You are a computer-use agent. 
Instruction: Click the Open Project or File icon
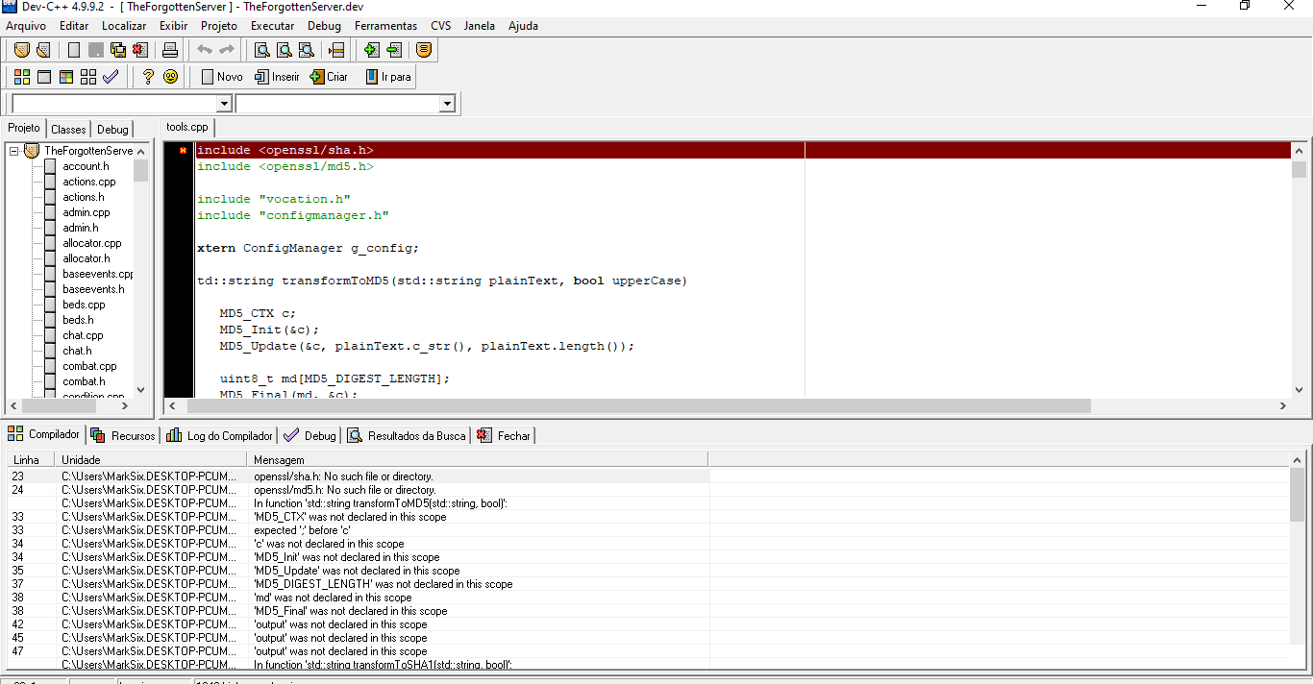[x=43, y=50]
